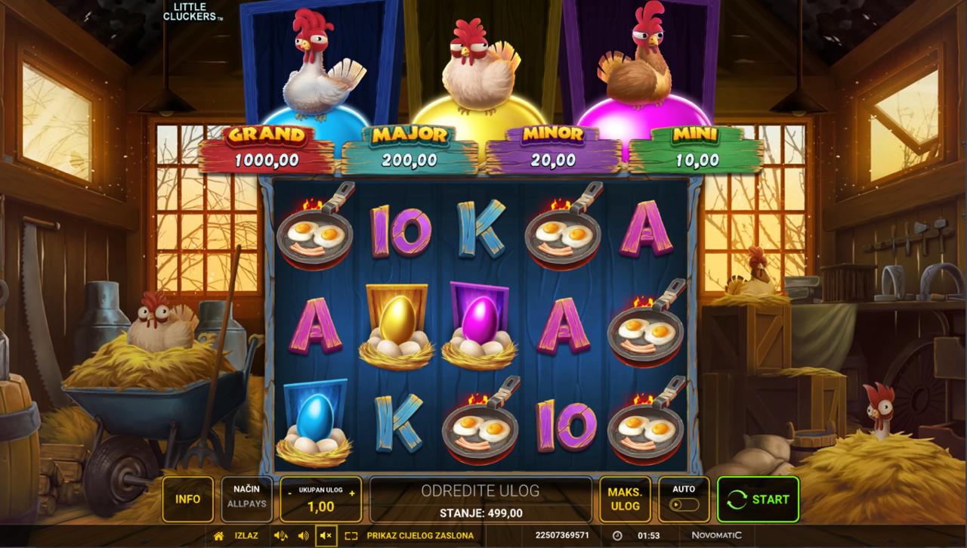
Task: Click the home IZLAZ exit icon
Action: (219, 535)
